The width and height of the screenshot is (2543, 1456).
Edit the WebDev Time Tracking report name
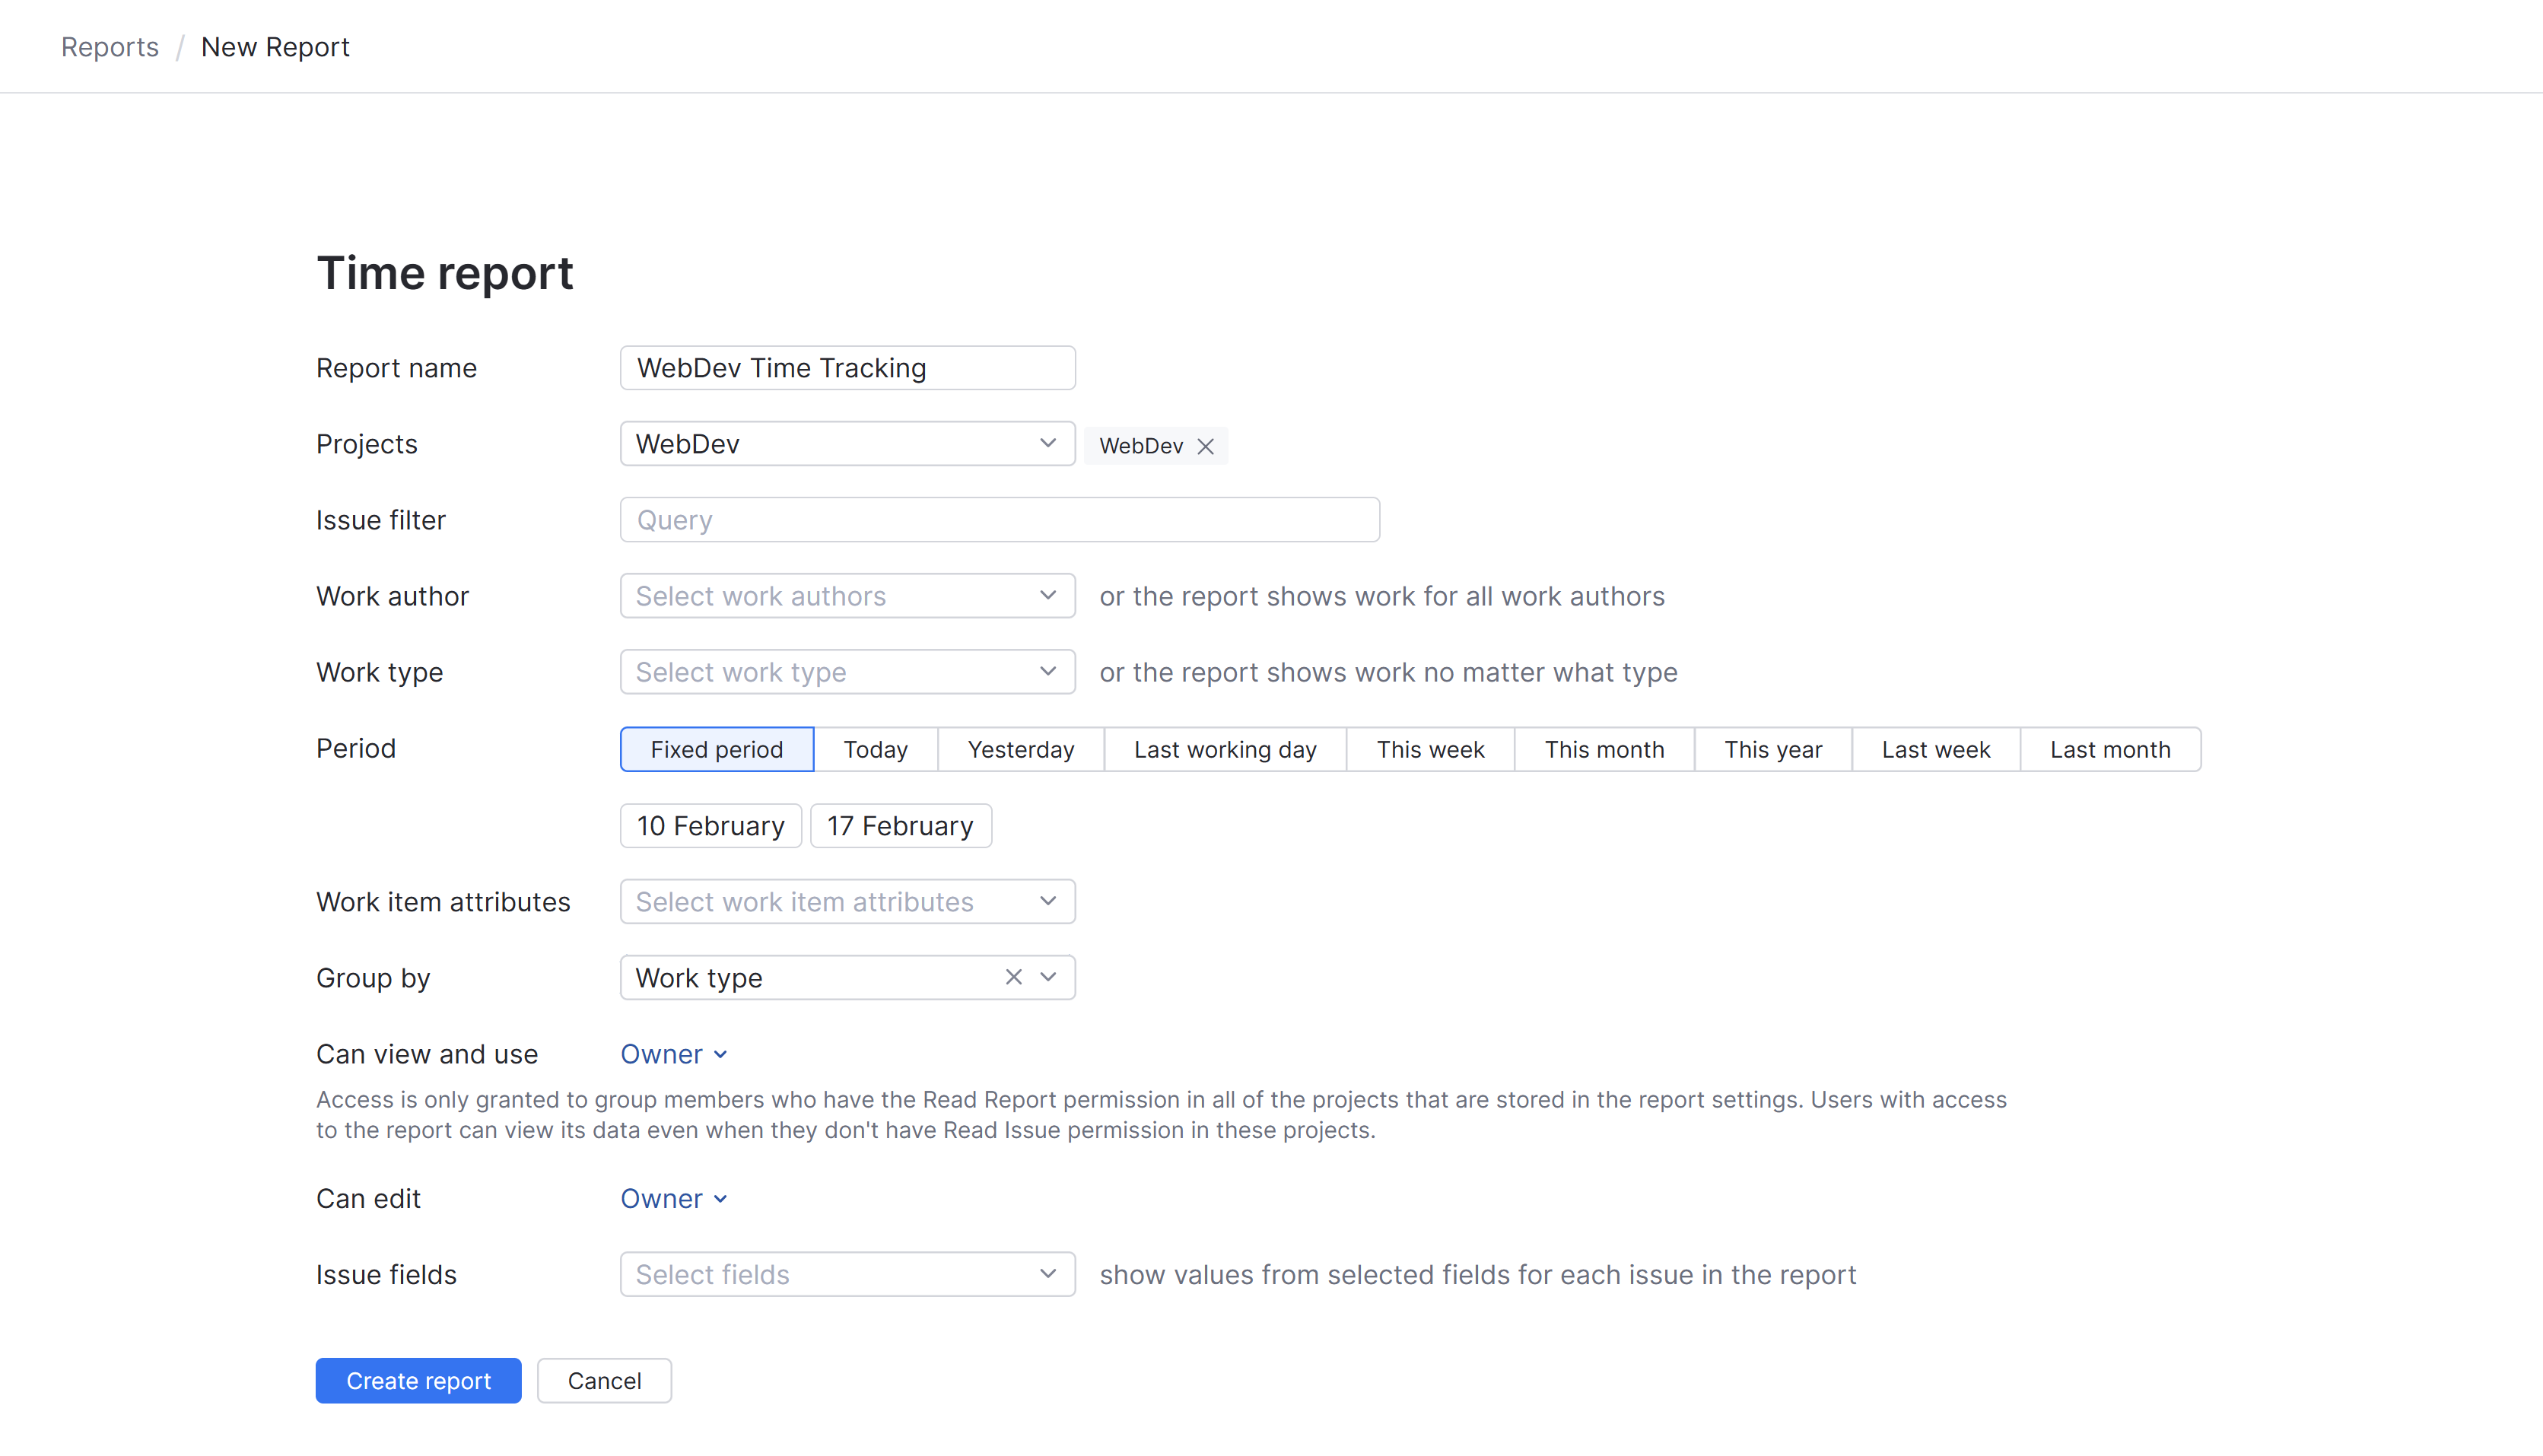(x=847, y=367)
